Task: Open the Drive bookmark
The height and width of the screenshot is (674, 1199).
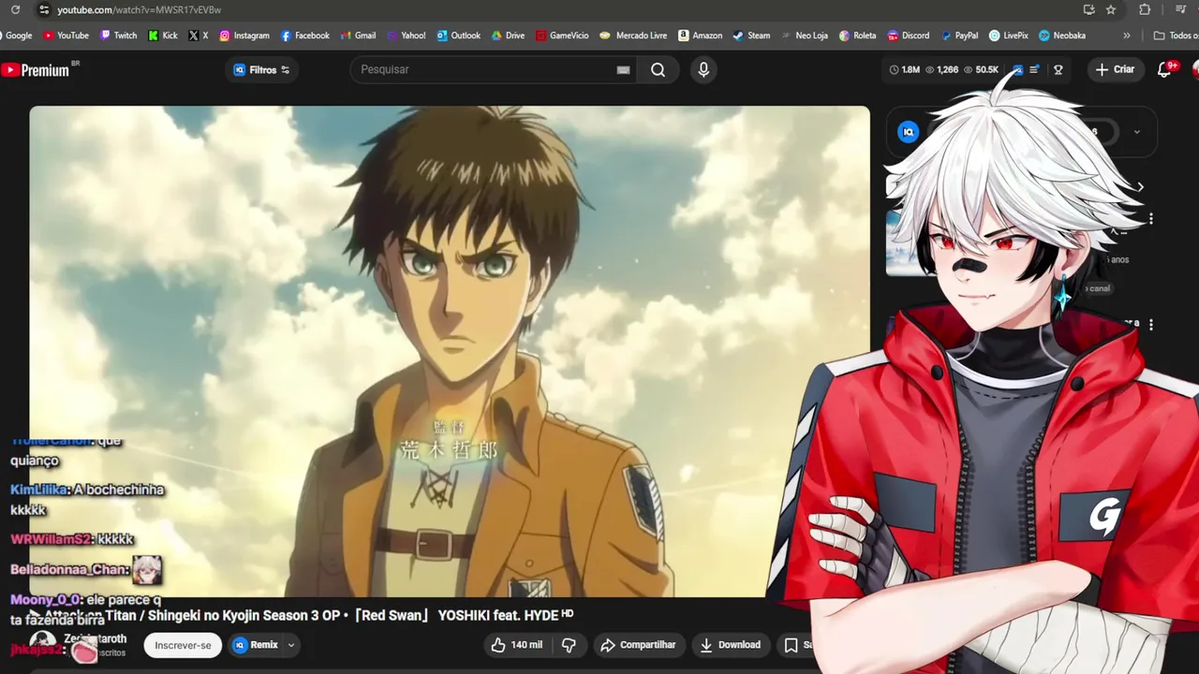Action: click(x=507, y=36)
